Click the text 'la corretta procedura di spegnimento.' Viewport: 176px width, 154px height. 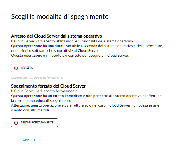[x=42, y=100]
